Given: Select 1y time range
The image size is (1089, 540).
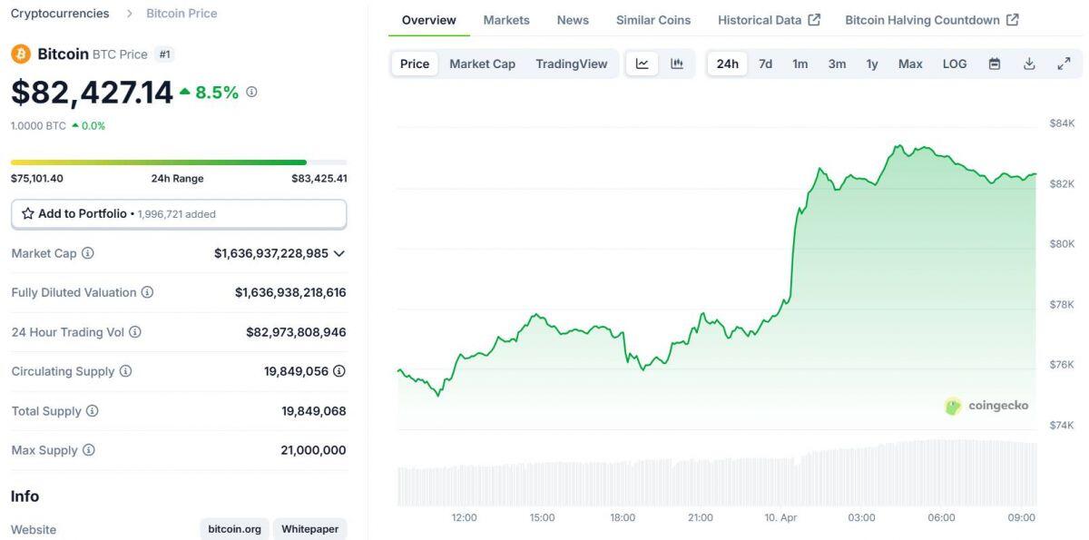Looking at the screenshot, I should [x=872, y=64].
